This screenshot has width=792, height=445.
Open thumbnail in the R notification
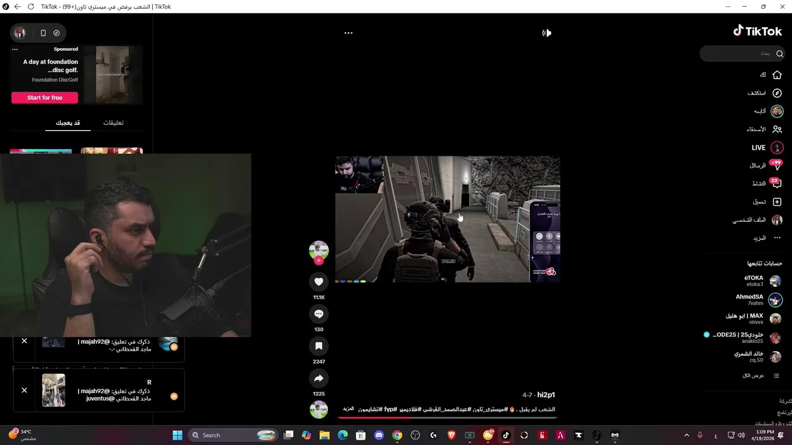click(x=53, y=390)
